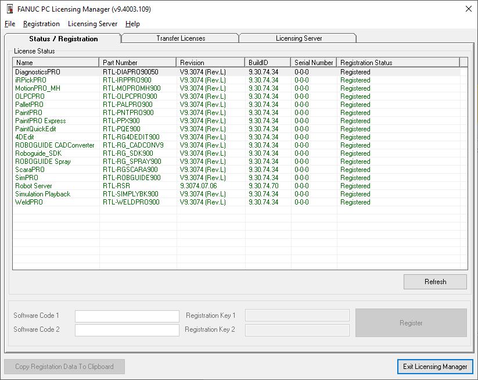The image size is (478, 380).
Task: Switch to the Status / Registration tab
Action: [63, 39]
